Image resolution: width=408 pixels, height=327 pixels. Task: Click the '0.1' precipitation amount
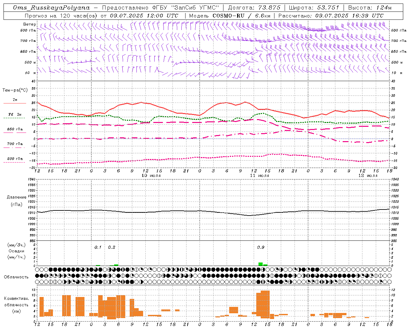tap(98, 247)
